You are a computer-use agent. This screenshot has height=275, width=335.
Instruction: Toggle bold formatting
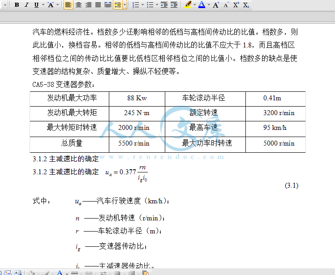coord(17,4)
